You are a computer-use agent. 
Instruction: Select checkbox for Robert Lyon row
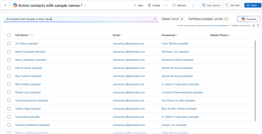(x=9, y=92)
